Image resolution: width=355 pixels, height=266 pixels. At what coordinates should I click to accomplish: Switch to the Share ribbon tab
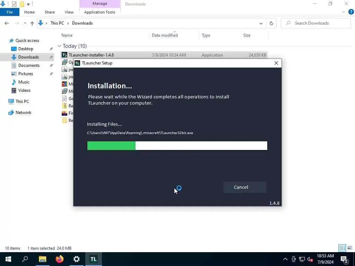pos(50,12)
